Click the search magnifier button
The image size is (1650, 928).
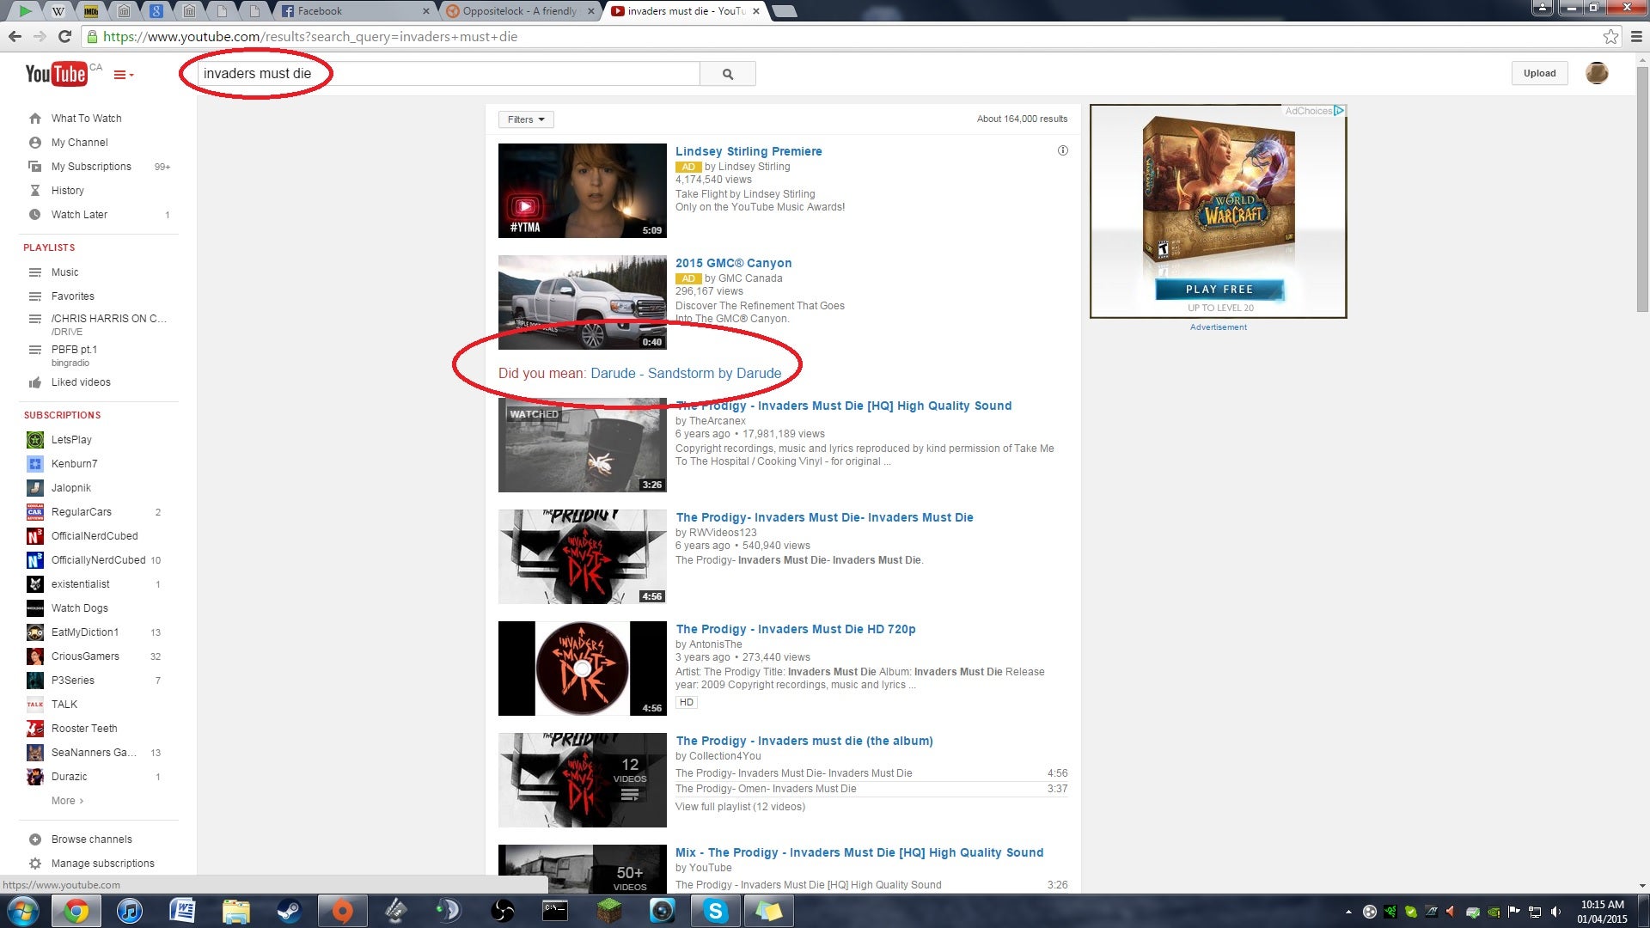728,74
